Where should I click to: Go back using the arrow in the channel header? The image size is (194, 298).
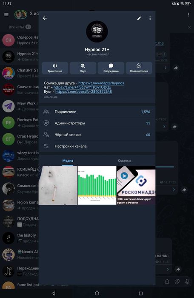45,18
